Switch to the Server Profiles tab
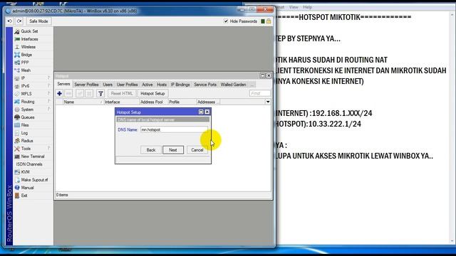Screen dimensions: 456x256 (86, 85)
